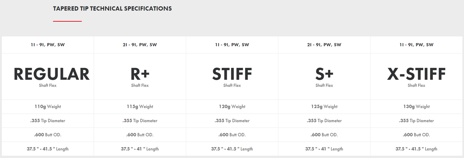Select the 115g Weight cell
Viewport: 464px width, 158px height.
[x=140, y=107]
